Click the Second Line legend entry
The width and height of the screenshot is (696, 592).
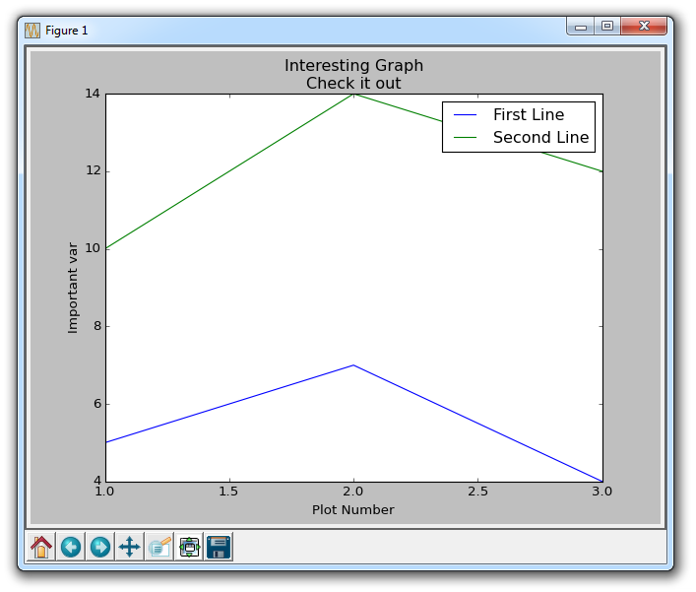pyautogui.click(x=541, y=137)
